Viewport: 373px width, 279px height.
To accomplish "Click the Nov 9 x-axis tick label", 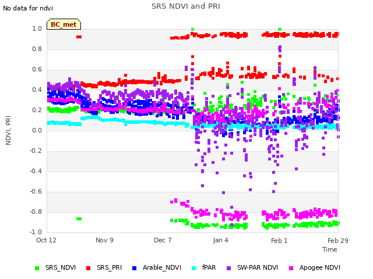I will (x=104, y=240).
